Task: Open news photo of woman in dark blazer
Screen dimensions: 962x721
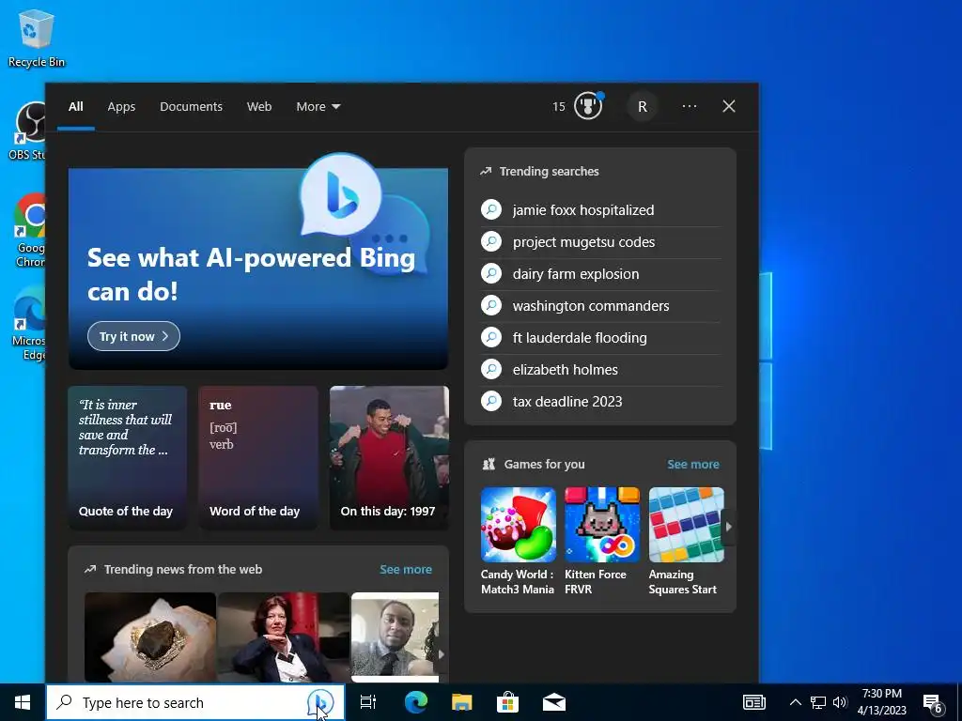Action: coord(284,637)
